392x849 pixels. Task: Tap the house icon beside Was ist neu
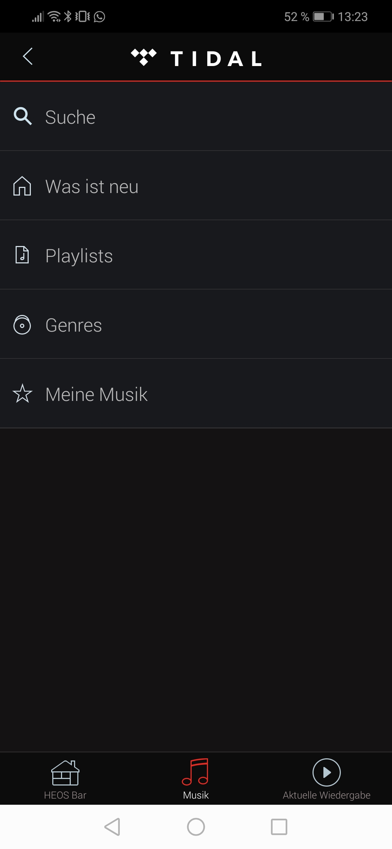coord(22,186)
